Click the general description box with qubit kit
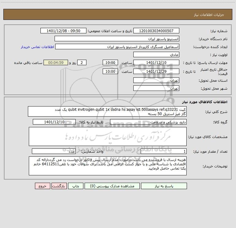 click(107, 111)
